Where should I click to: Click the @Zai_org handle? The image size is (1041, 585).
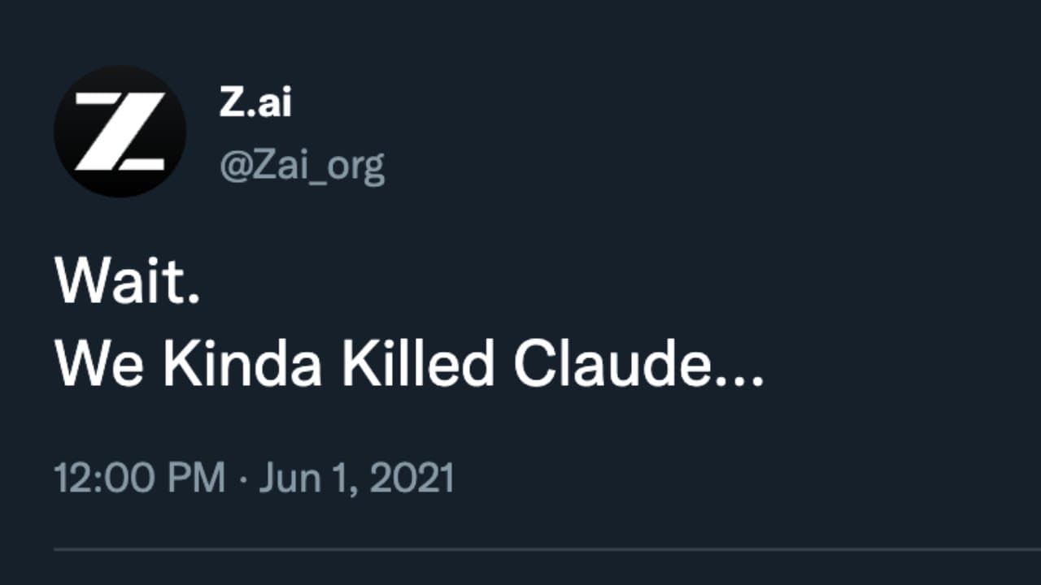point(303,166)
